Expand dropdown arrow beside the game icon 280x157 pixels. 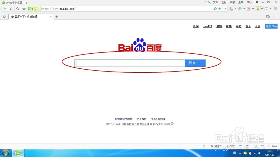(x=270, y=9)
